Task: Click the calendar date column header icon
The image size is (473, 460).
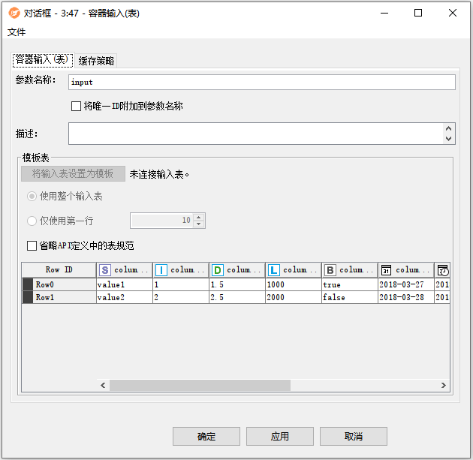Action: click(386, 270)
